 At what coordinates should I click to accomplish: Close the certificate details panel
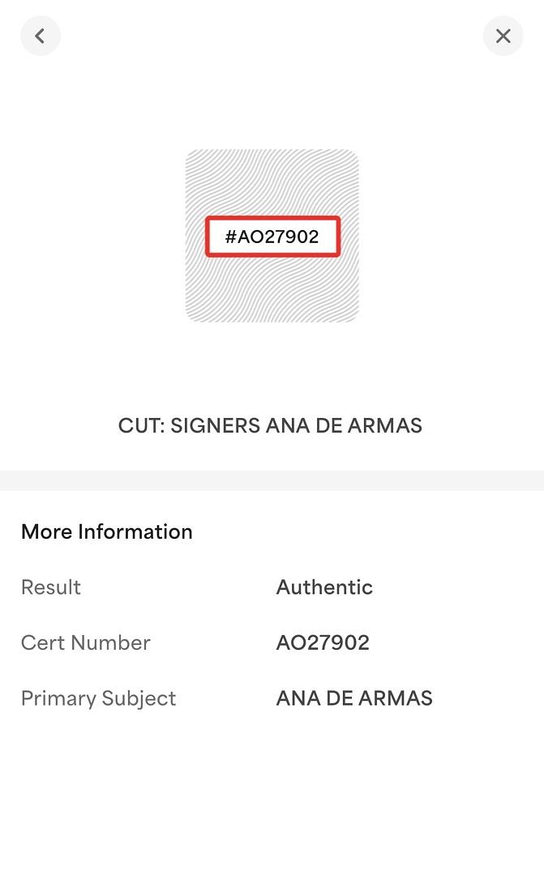click(x=503, y=36)
